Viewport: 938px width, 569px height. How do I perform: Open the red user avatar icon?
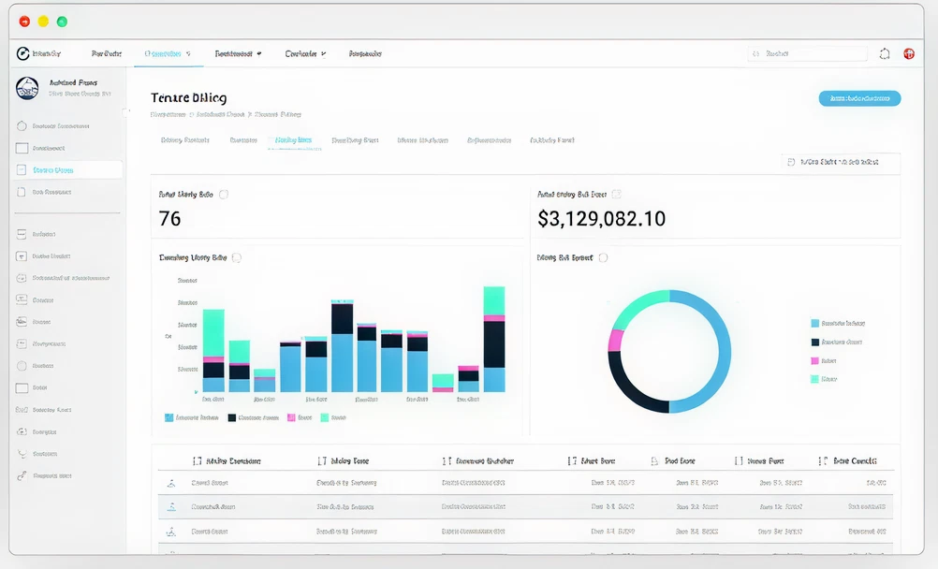tap(908, 54)
